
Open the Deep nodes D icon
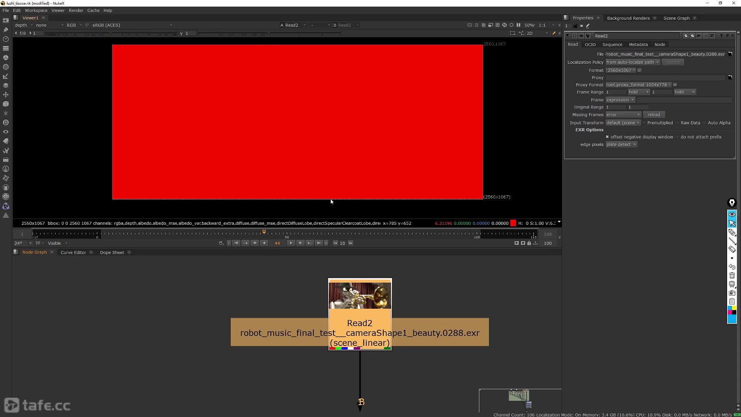pyautogui.click(x=6, y=122)
